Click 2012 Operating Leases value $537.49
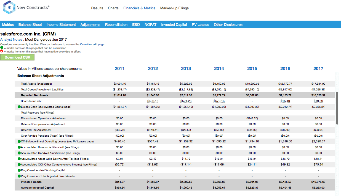 tap(153, 142)
